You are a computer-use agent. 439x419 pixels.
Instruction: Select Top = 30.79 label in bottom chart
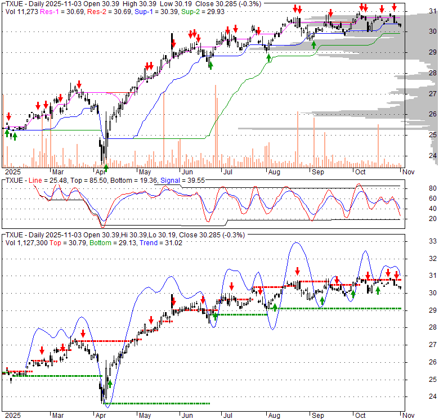68,243
